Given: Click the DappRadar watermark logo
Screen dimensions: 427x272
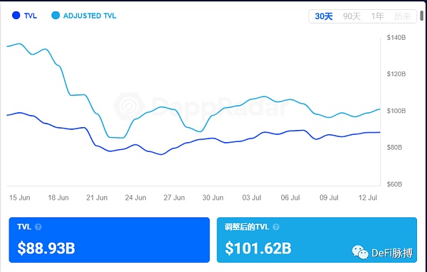Looking at the screenshot, I should point(129,107).
